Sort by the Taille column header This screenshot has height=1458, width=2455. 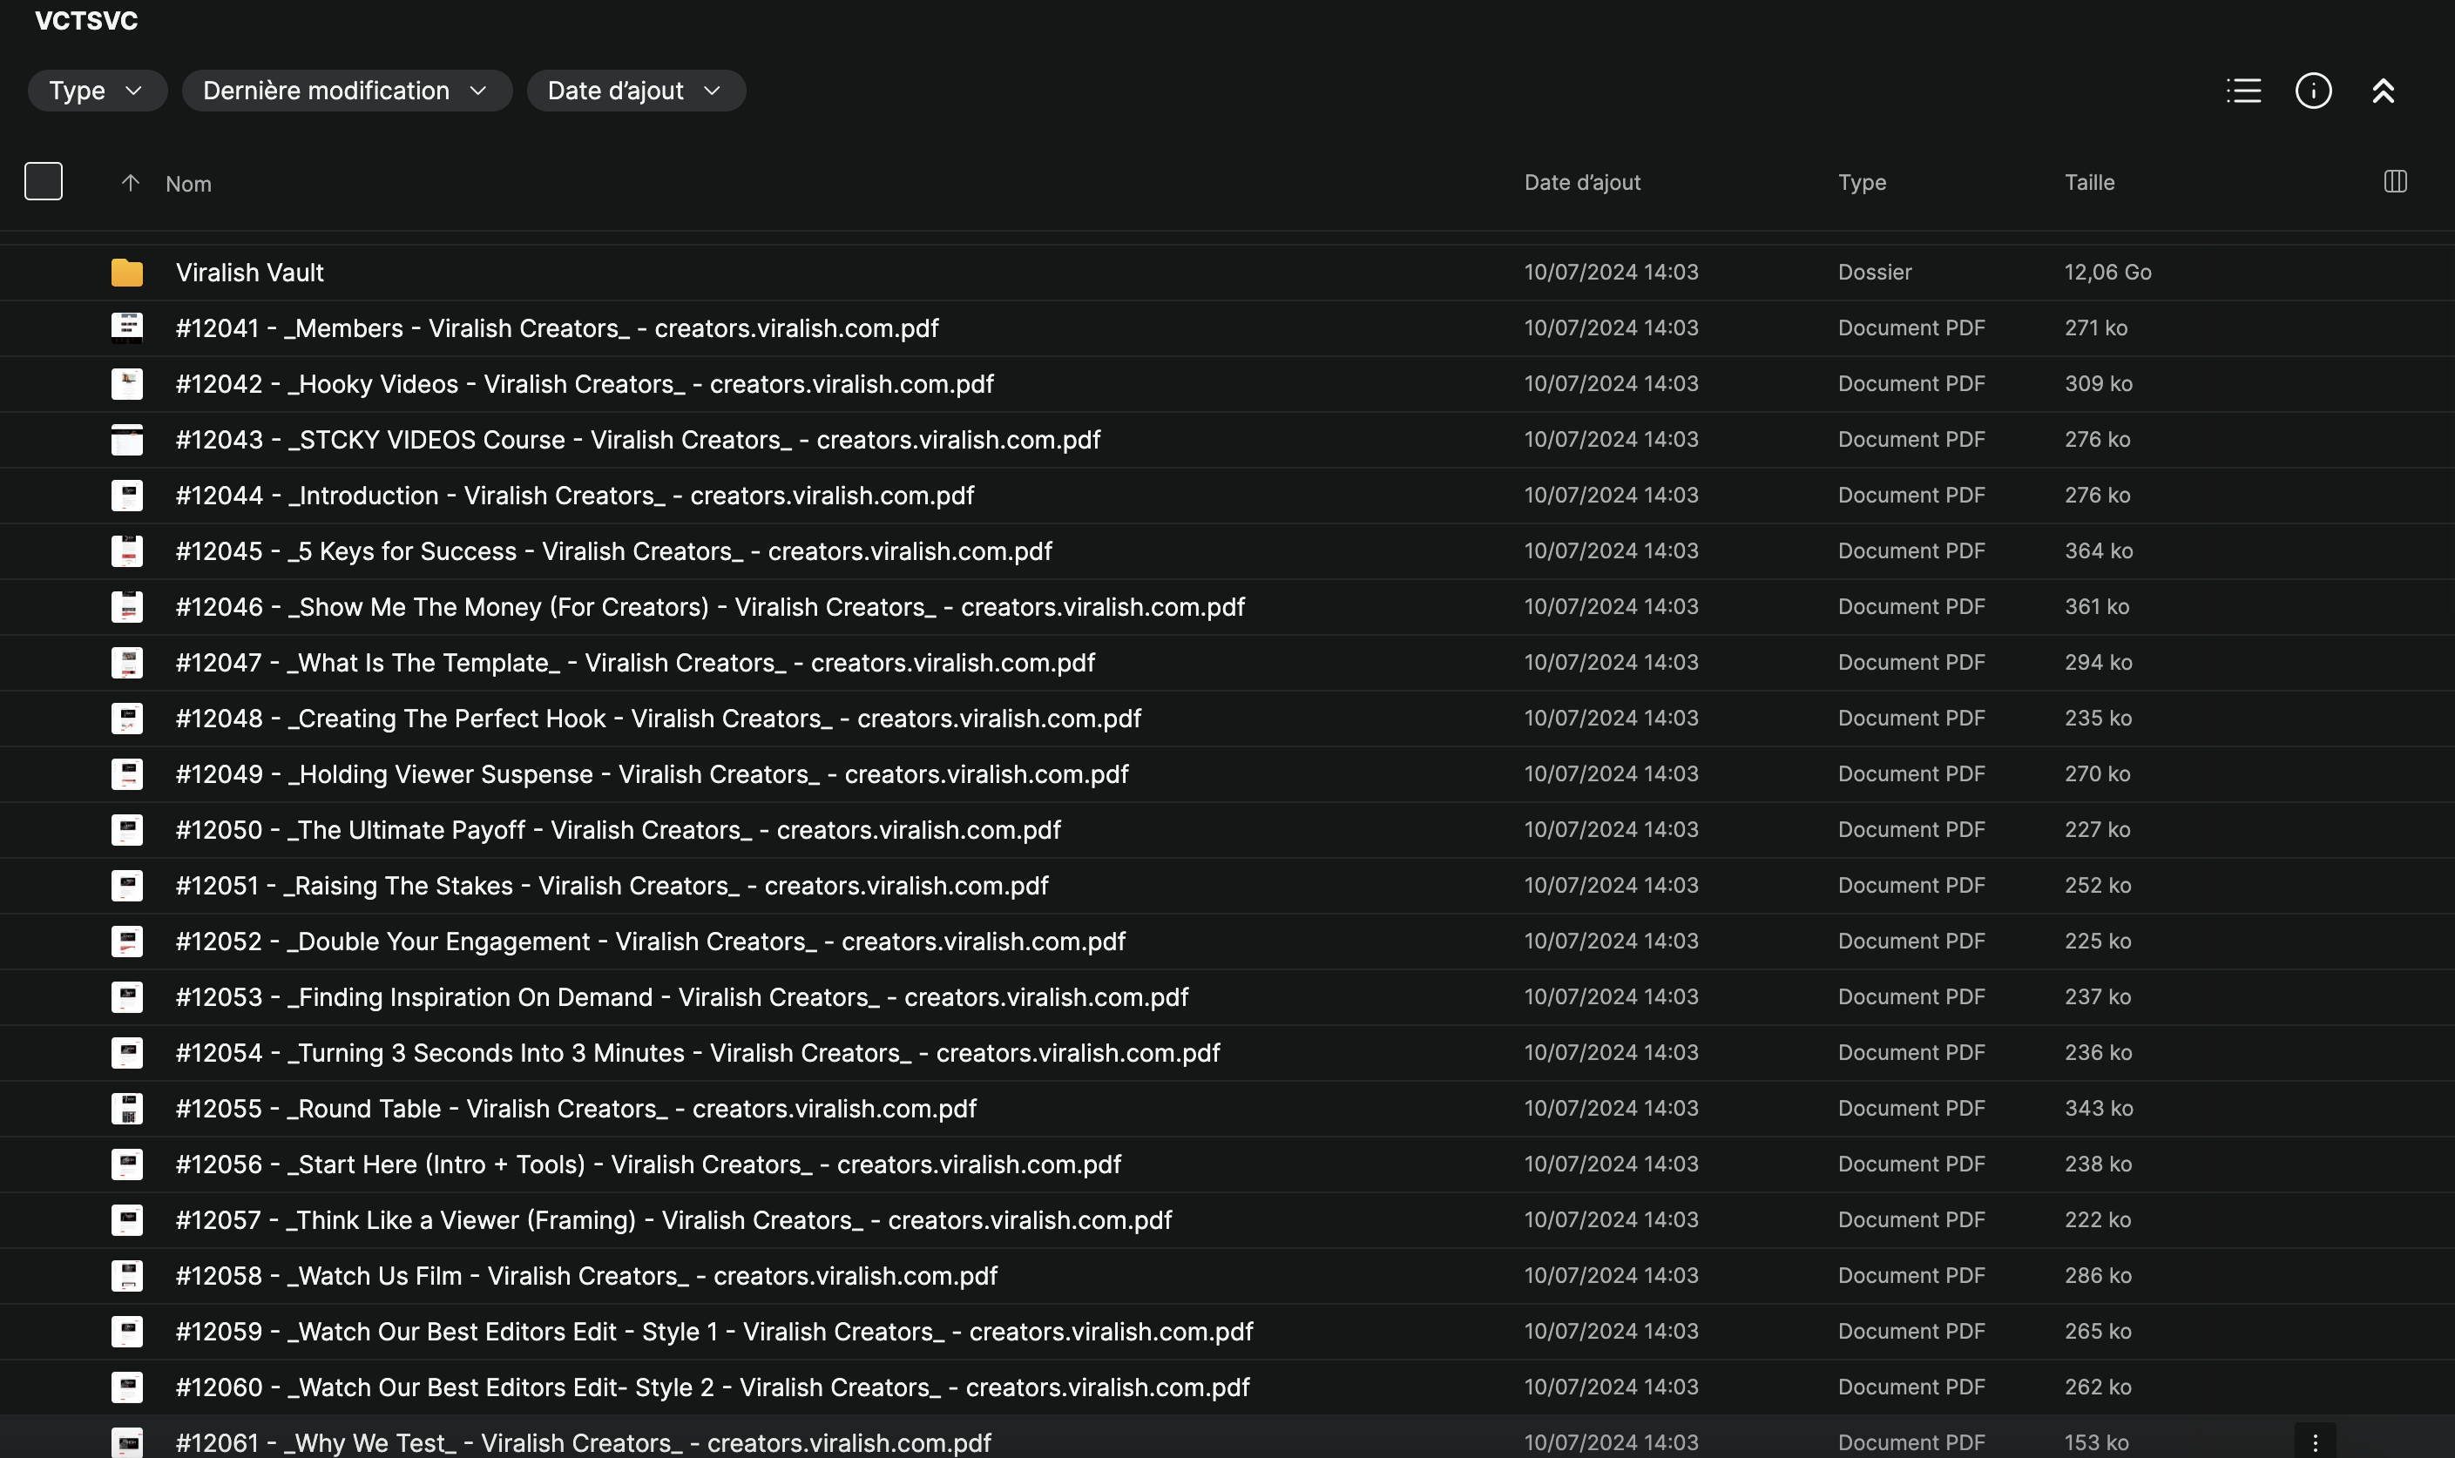point(2088,183)
